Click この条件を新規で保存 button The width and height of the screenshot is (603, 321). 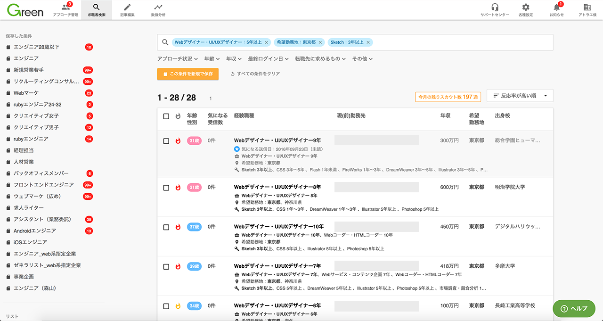pos(187,74)
